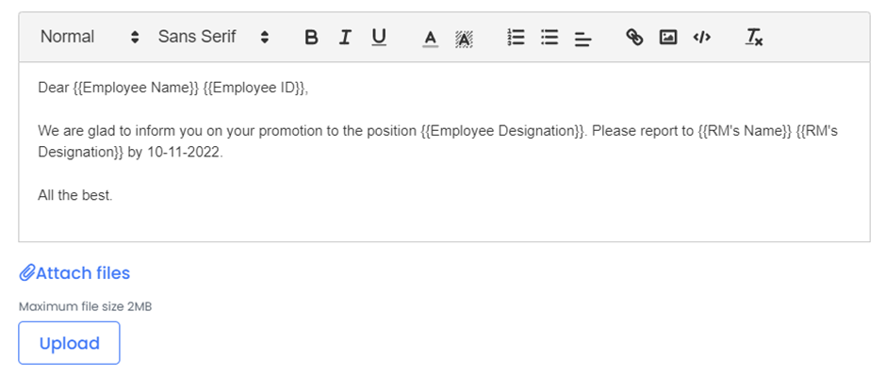Click the paperclip attachment icon
The width and height of the screenshot is (886, 377).
27,273
